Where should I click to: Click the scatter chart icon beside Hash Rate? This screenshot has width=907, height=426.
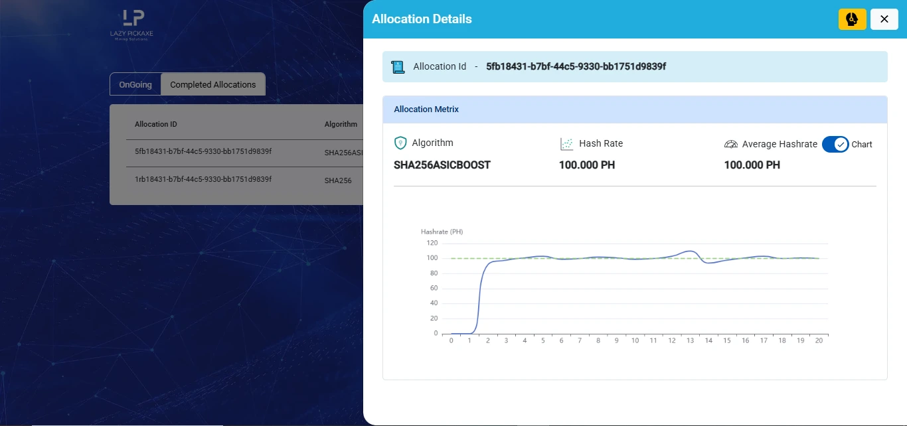coord(566,143)
